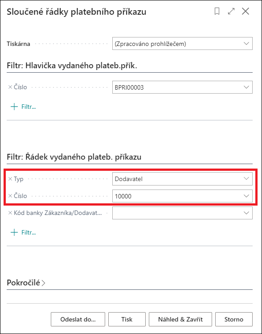
Task: Click the bookmark icon in dialog header
Action: [x=217, y=12]
